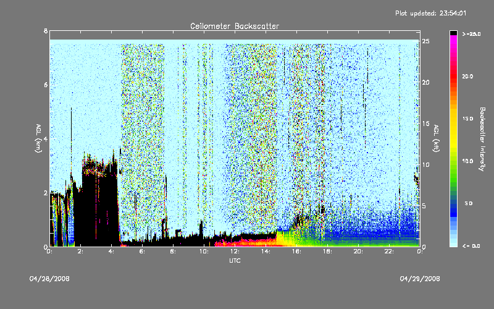Click the "20.0" colorbar value label

pos(467,76)
